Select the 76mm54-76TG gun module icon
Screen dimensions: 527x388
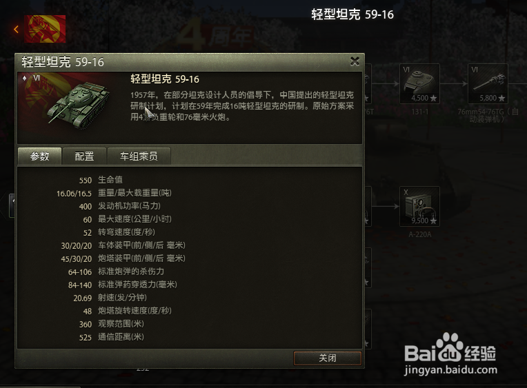488,83
